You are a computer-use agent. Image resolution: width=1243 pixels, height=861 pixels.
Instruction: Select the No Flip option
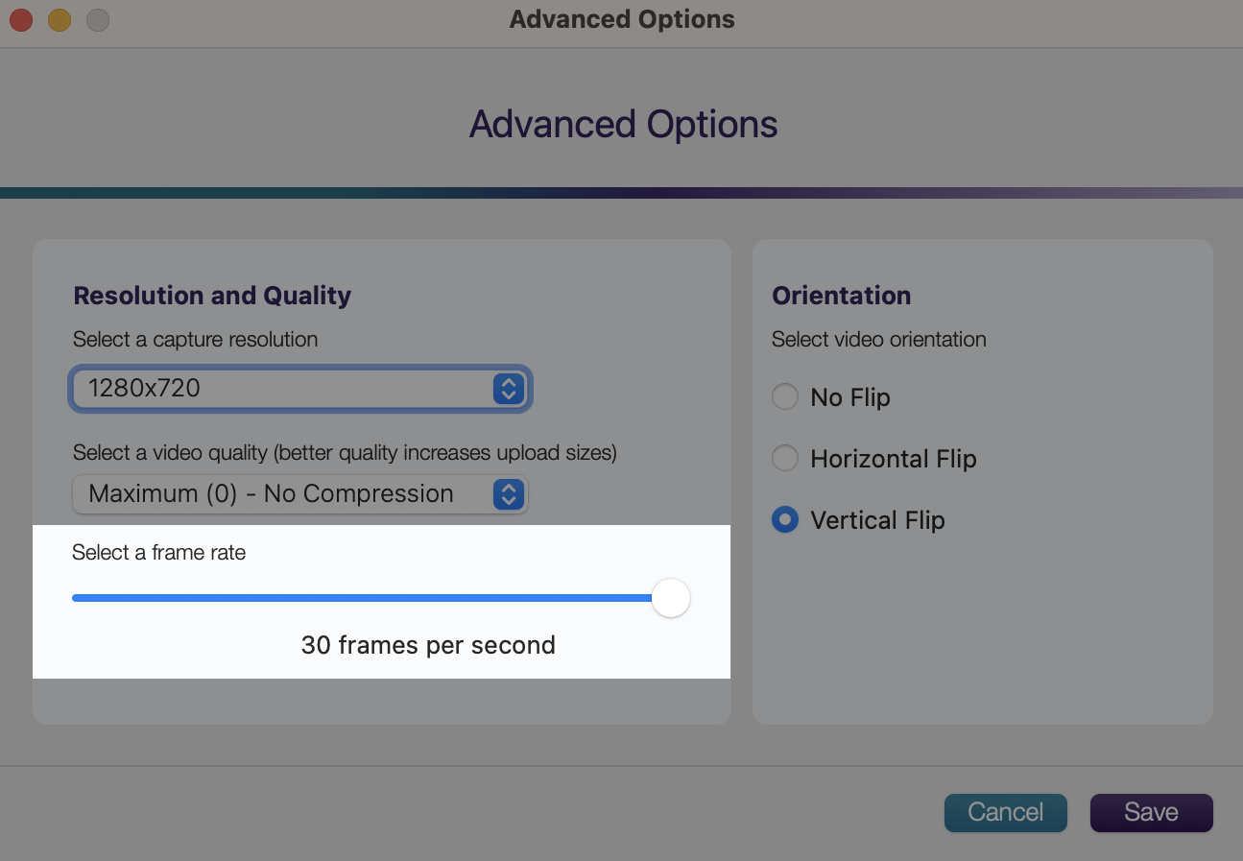point(784,396)
